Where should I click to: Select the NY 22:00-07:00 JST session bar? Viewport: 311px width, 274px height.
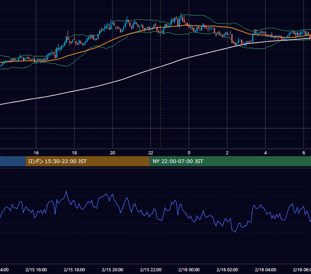230,161
